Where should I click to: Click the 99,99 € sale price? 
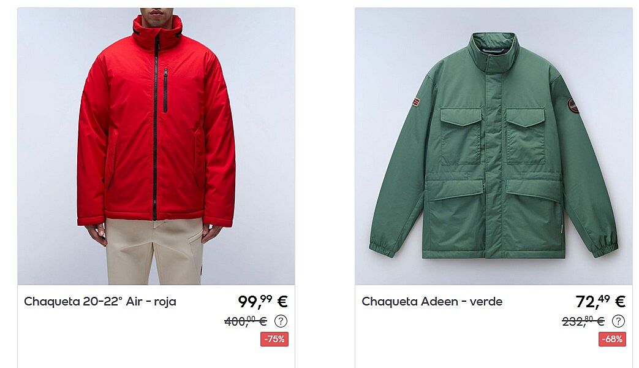(x=263, y=302)
